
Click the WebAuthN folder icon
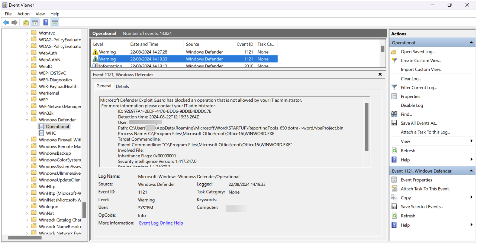pyautogui.click(x=34, y=60)
